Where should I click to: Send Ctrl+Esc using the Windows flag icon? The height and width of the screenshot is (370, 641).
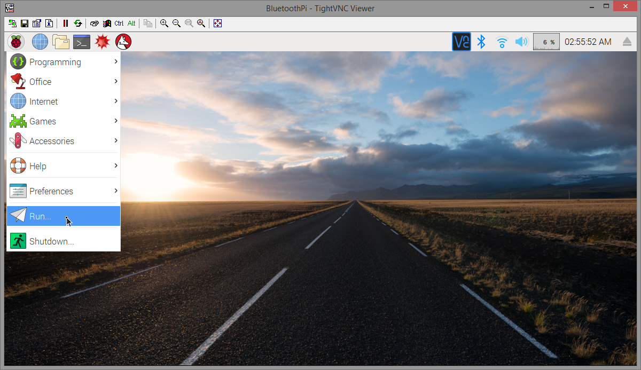pyautogui.click(x=107, y=23)
